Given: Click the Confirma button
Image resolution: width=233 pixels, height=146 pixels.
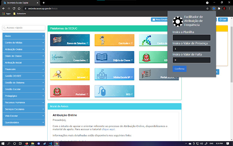Looking at the screenshot, I should 179,69.
